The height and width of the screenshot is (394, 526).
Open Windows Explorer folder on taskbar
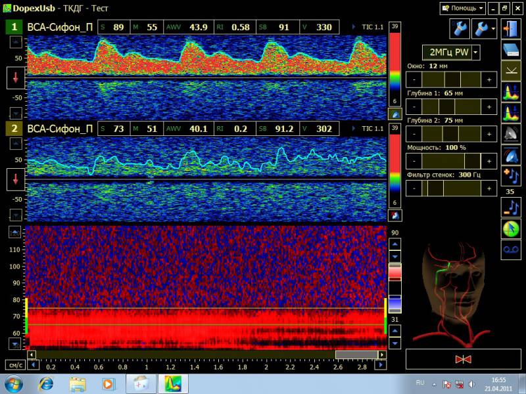coord(78,384)
